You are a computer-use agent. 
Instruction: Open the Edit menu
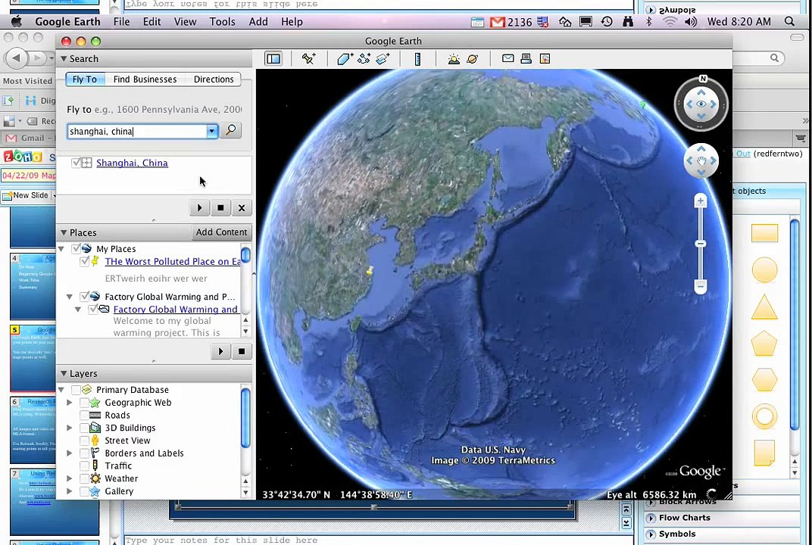click(151, 22)
